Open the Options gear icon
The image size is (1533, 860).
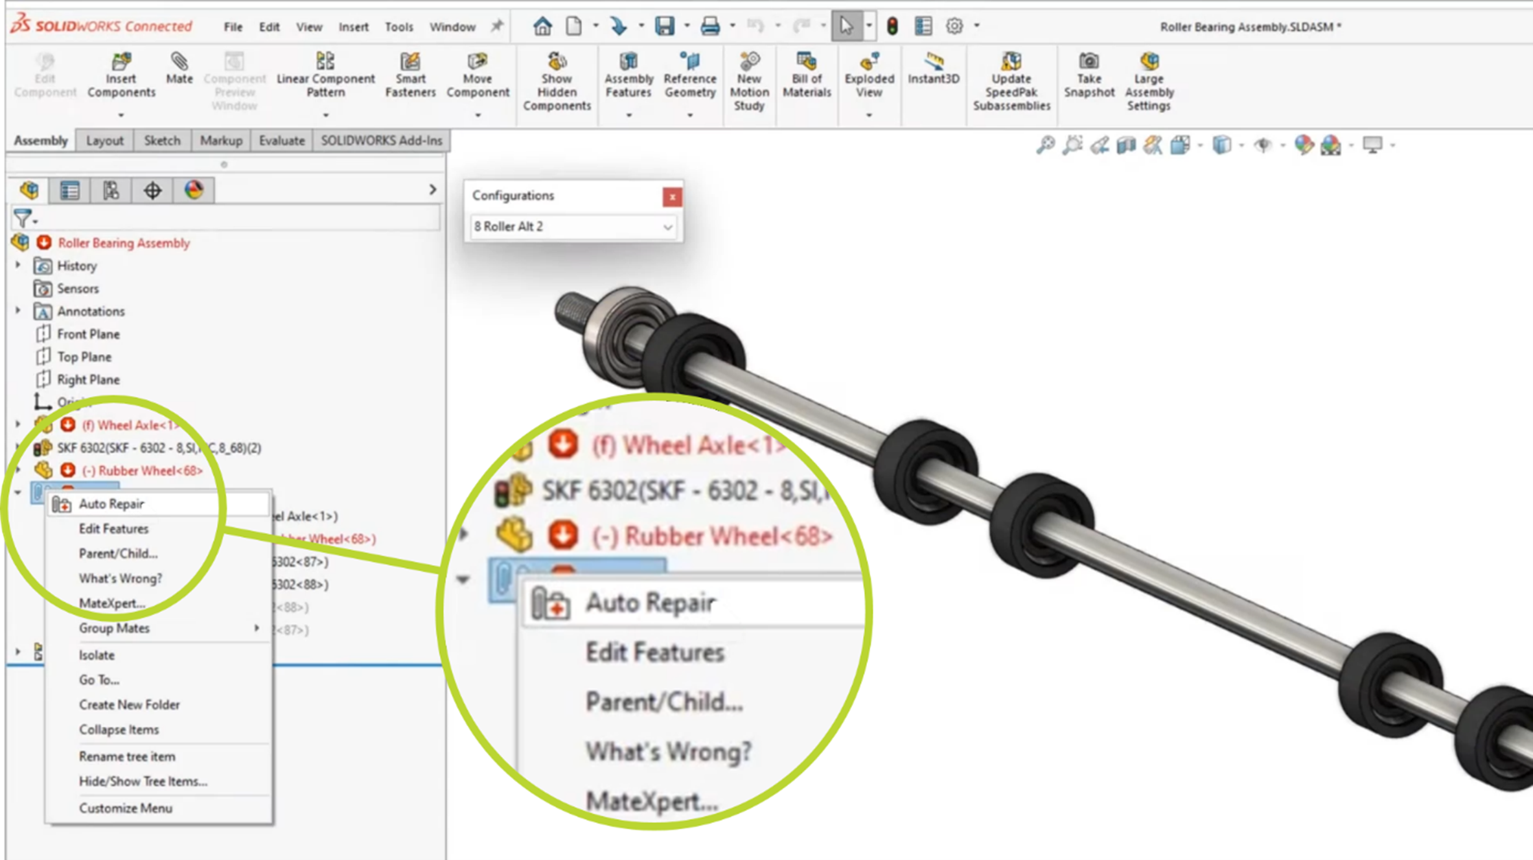[x=954, y=26]
